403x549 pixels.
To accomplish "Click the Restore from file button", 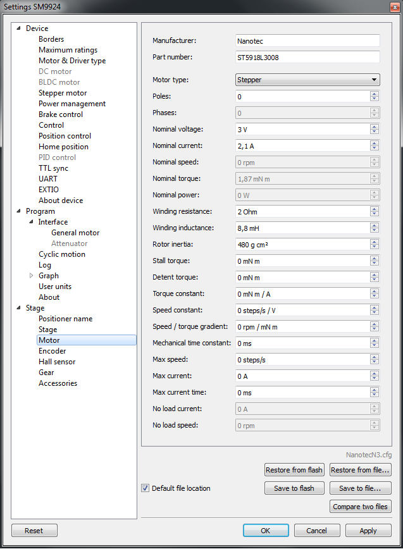I will pyautogui.click(x=360, y=470).
